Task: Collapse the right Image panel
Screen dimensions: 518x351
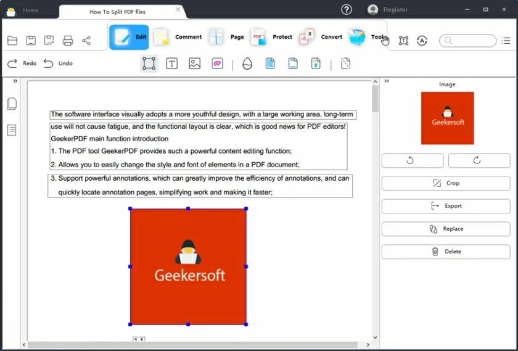Action: [387, 81]
